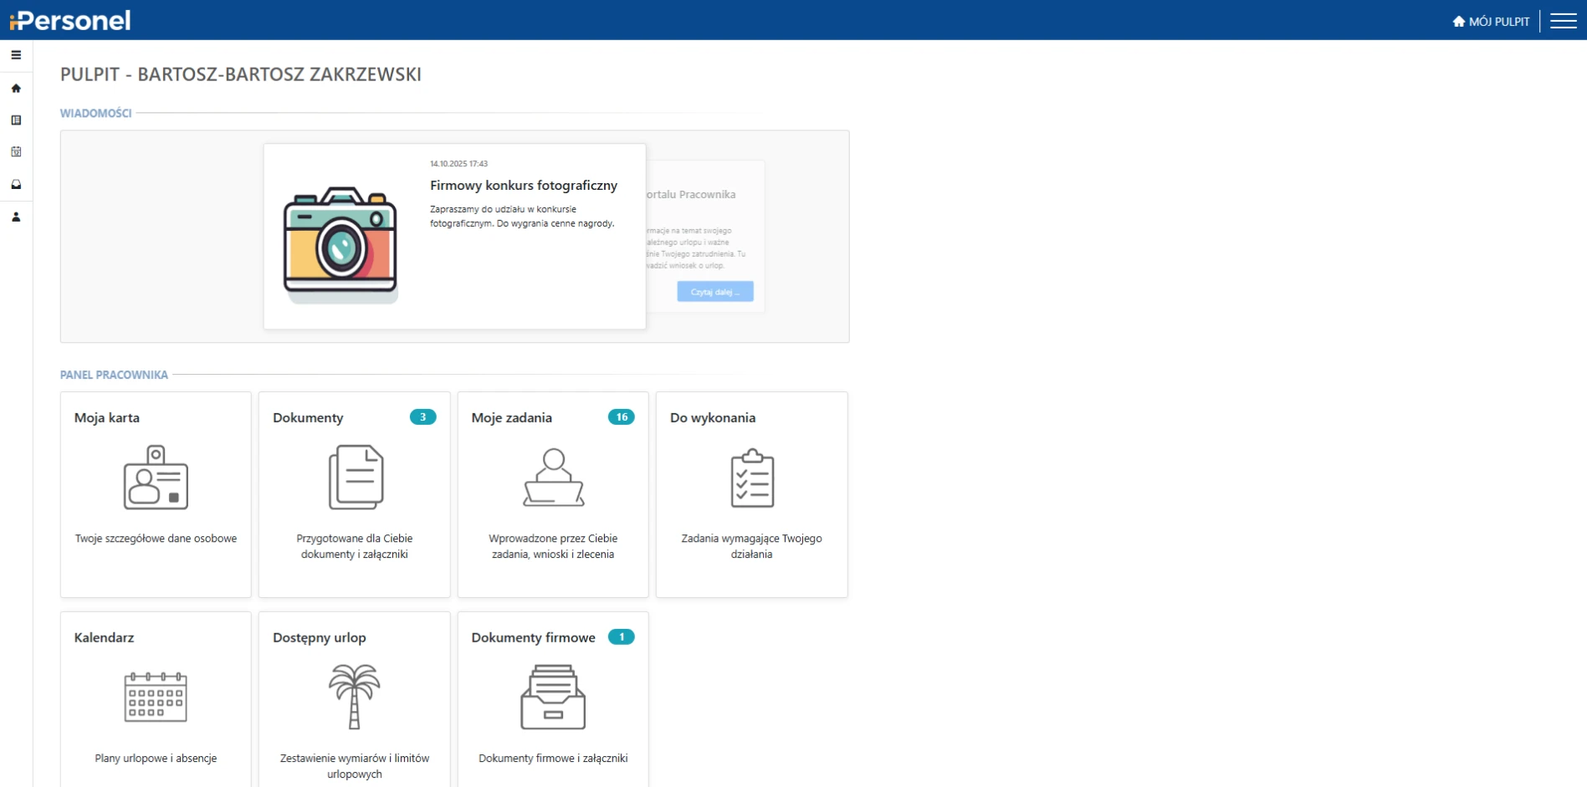The width and height of the screenshot is (1587, 787).
Task: Expand the left sidebar hamburger menu
Action: tap(16, 55)
